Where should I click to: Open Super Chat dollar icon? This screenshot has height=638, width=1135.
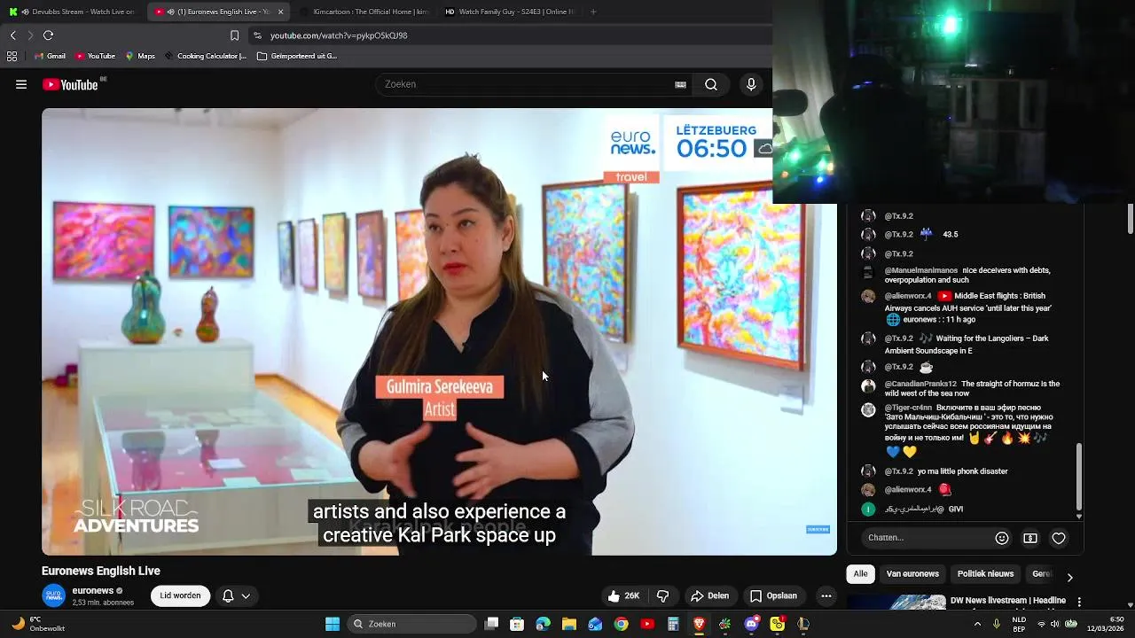tap(1030, 538)
